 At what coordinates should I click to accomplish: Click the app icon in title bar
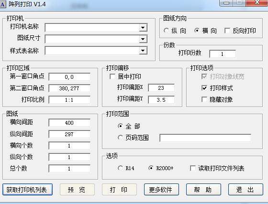click(3, 4)
